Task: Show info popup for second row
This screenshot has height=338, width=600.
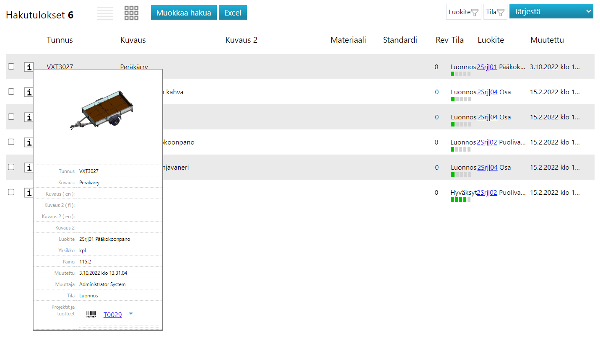Action: click(29, 92)
